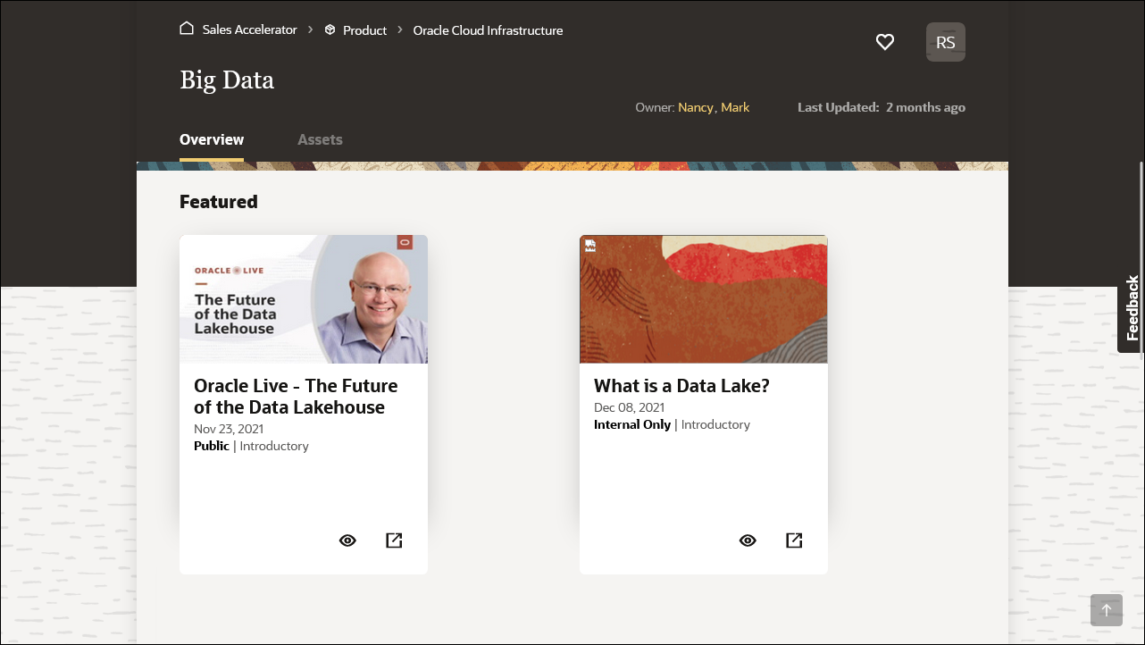Toggle preview visibility for What is a Data Lake
Viewport: 1145px width, 645px height.
pyautogui.click(x=748, y=540)
